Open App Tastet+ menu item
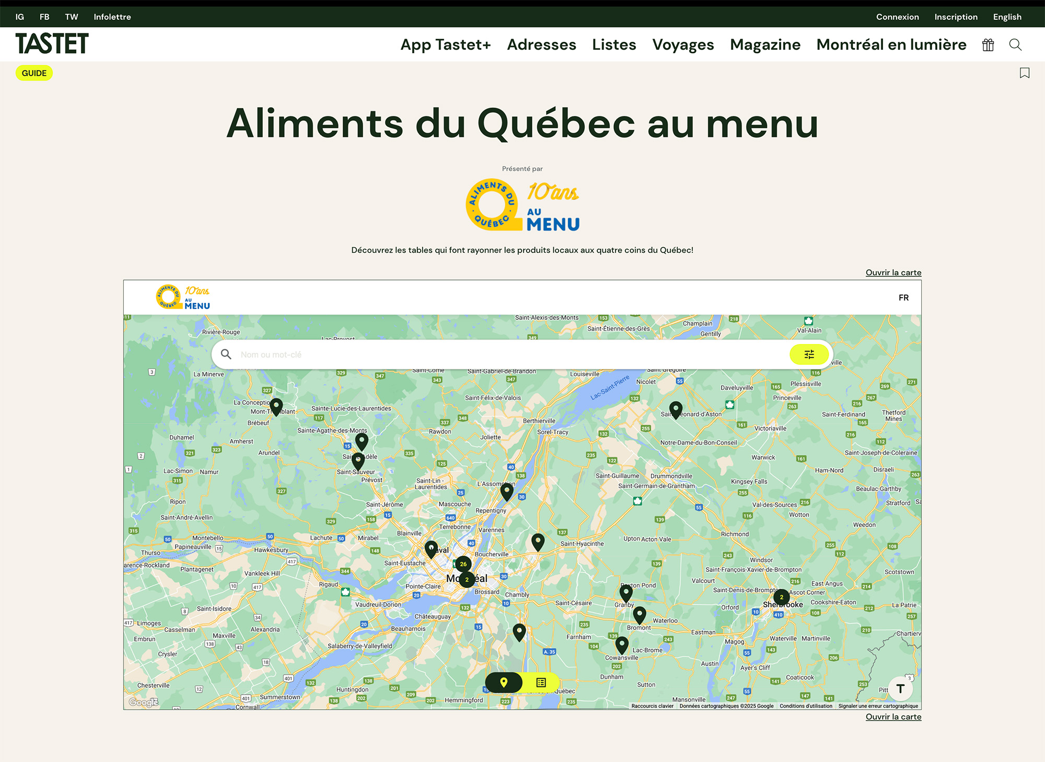Image resolution: width=1045 pixels, height=762 pixels. pos(446,45)
